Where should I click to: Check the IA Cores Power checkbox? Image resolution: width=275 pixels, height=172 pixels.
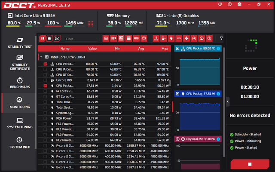point(45,91)
